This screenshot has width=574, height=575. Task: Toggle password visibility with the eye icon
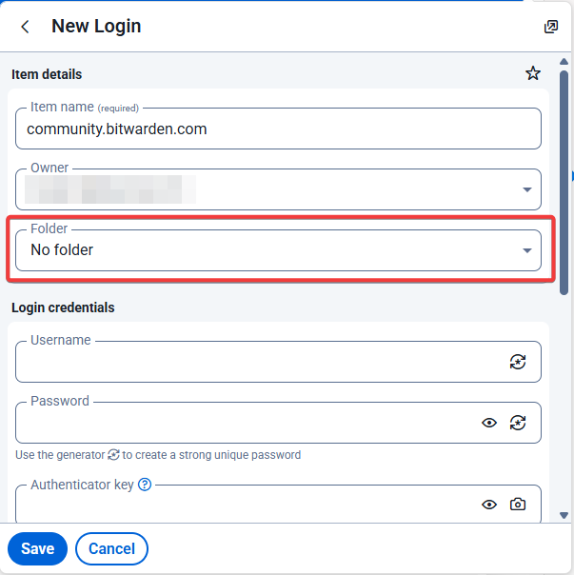click(x=489, y=423)
